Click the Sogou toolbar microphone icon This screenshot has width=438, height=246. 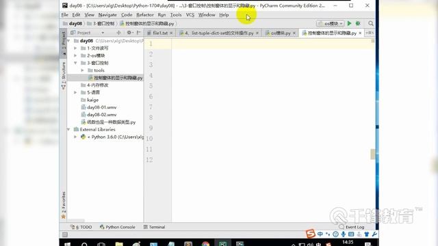[344, 234]
